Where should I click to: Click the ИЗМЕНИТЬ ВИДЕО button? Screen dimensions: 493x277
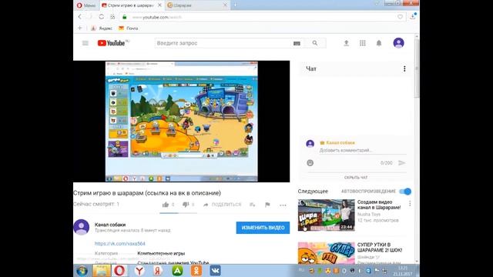(x=263, y=228)
